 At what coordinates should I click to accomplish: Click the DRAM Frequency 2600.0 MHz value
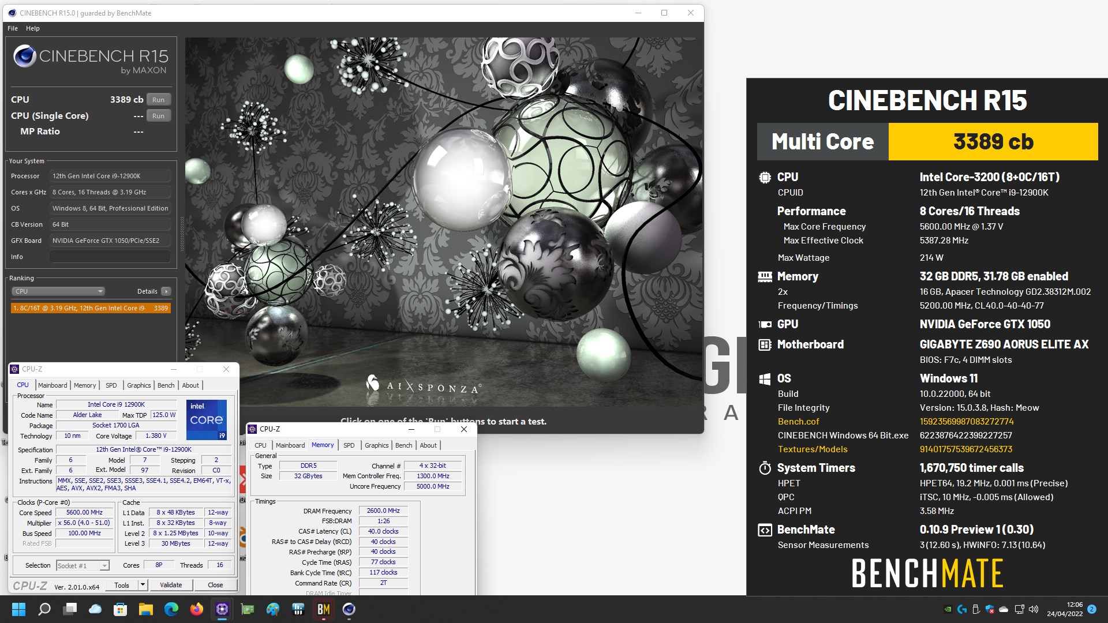(384, 511)
